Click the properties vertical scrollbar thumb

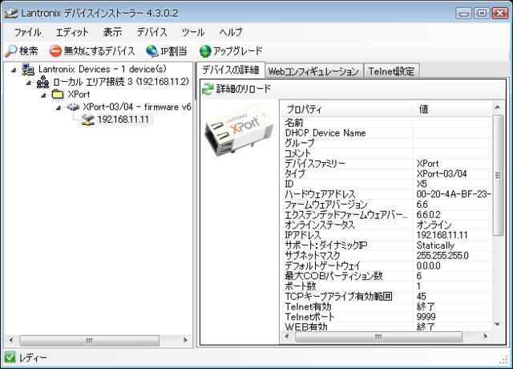[498, 175]
